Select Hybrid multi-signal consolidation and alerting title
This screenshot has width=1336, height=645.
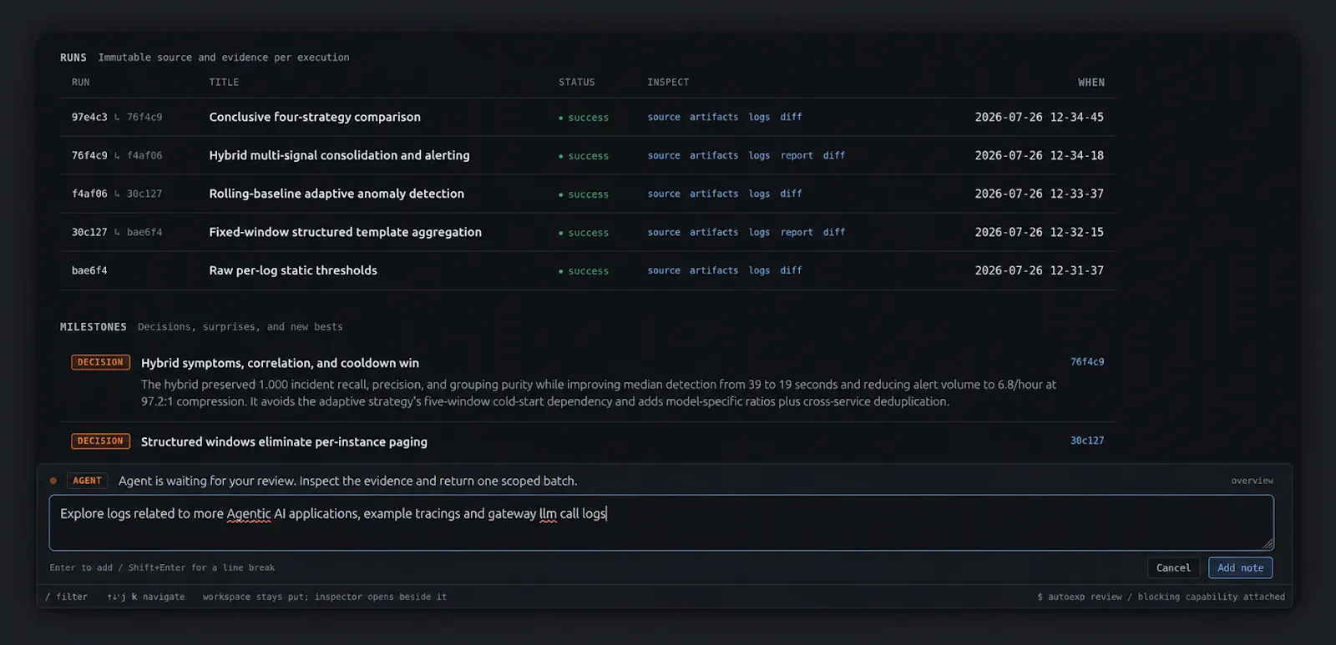coord(339,155)
